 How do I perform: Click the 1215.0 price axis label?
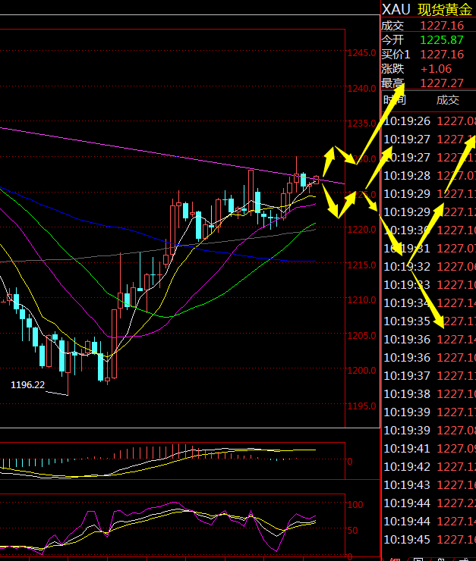361,265
